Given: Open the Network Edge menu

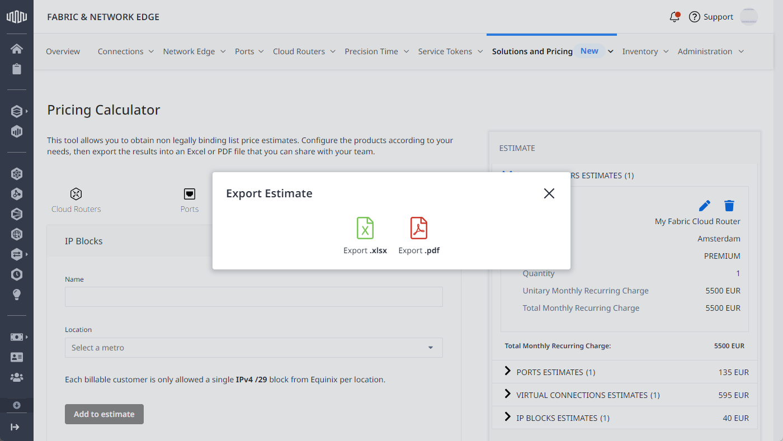Looking at the screenshot, I should 195,51.
